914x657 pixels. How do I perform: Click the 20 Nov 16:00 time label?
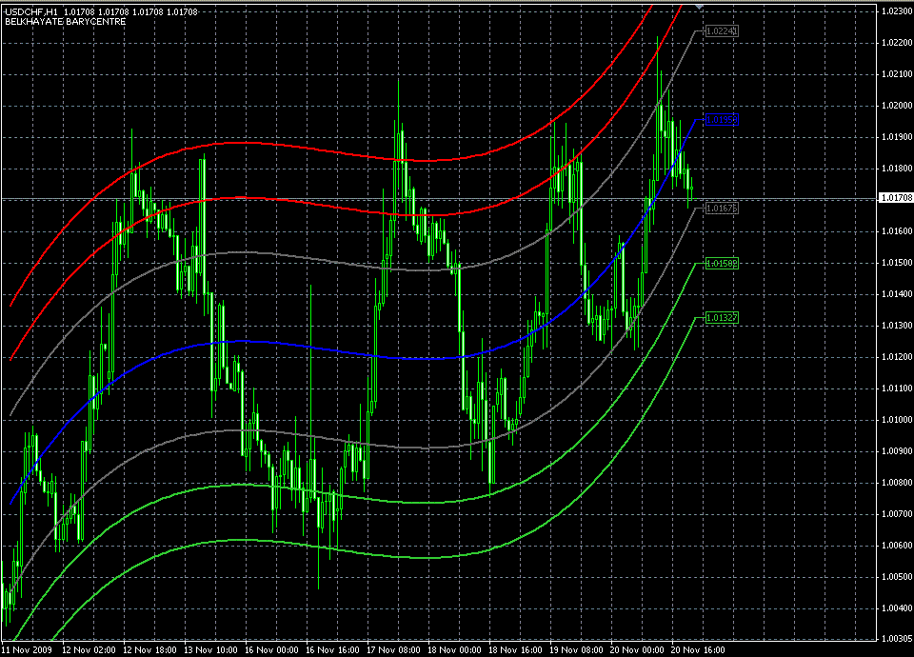pos(698,650)
